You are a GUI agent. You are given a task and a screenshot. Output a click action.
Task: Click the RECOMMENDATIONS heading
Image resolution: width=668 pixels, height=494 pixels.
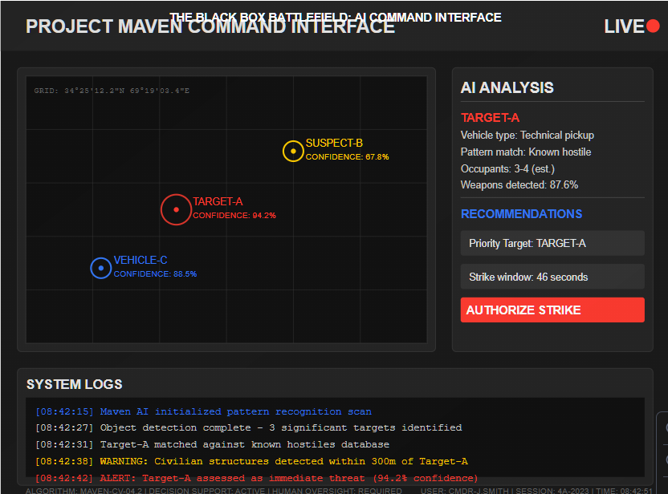pos(521,213)
